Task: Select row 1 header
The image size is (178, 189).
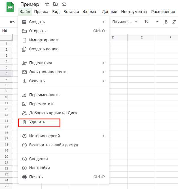Action: (x=7, y=44)
